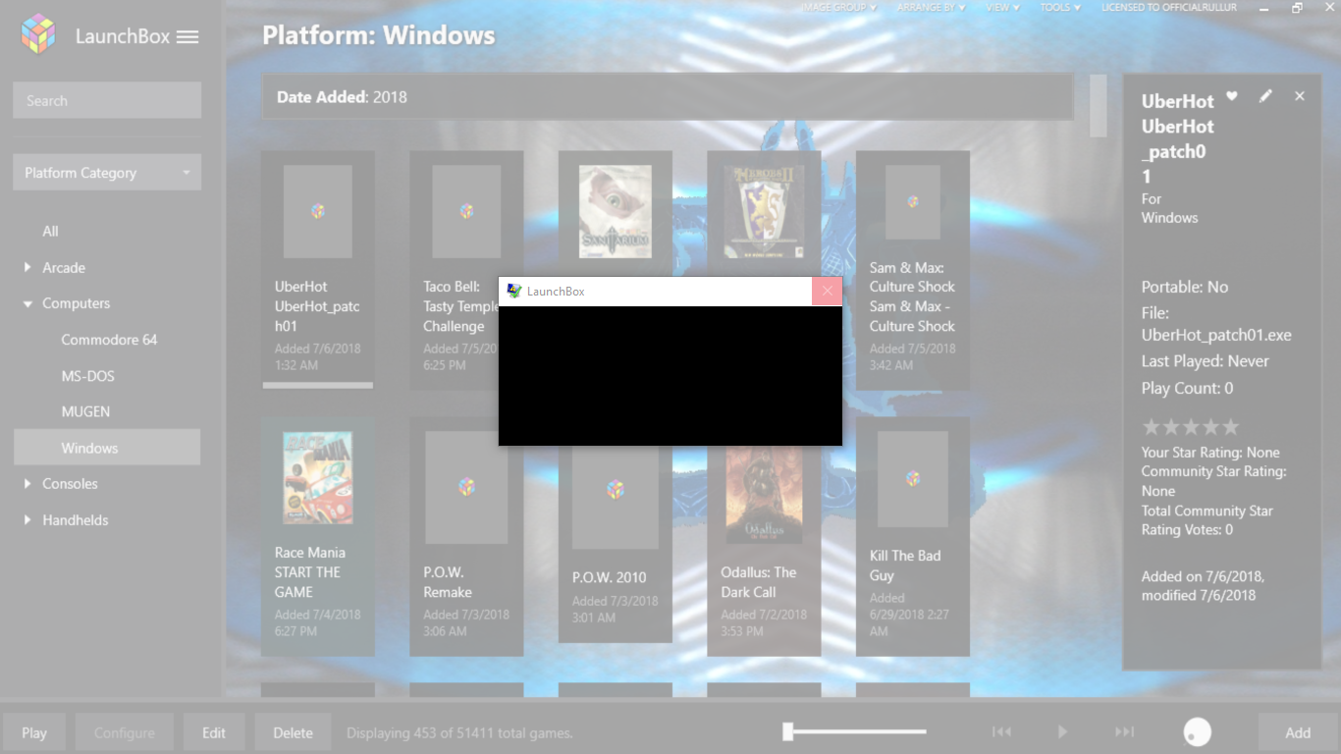1341x754 pixels.
Task: Select MUGEN platform
Action: (85, 411)
